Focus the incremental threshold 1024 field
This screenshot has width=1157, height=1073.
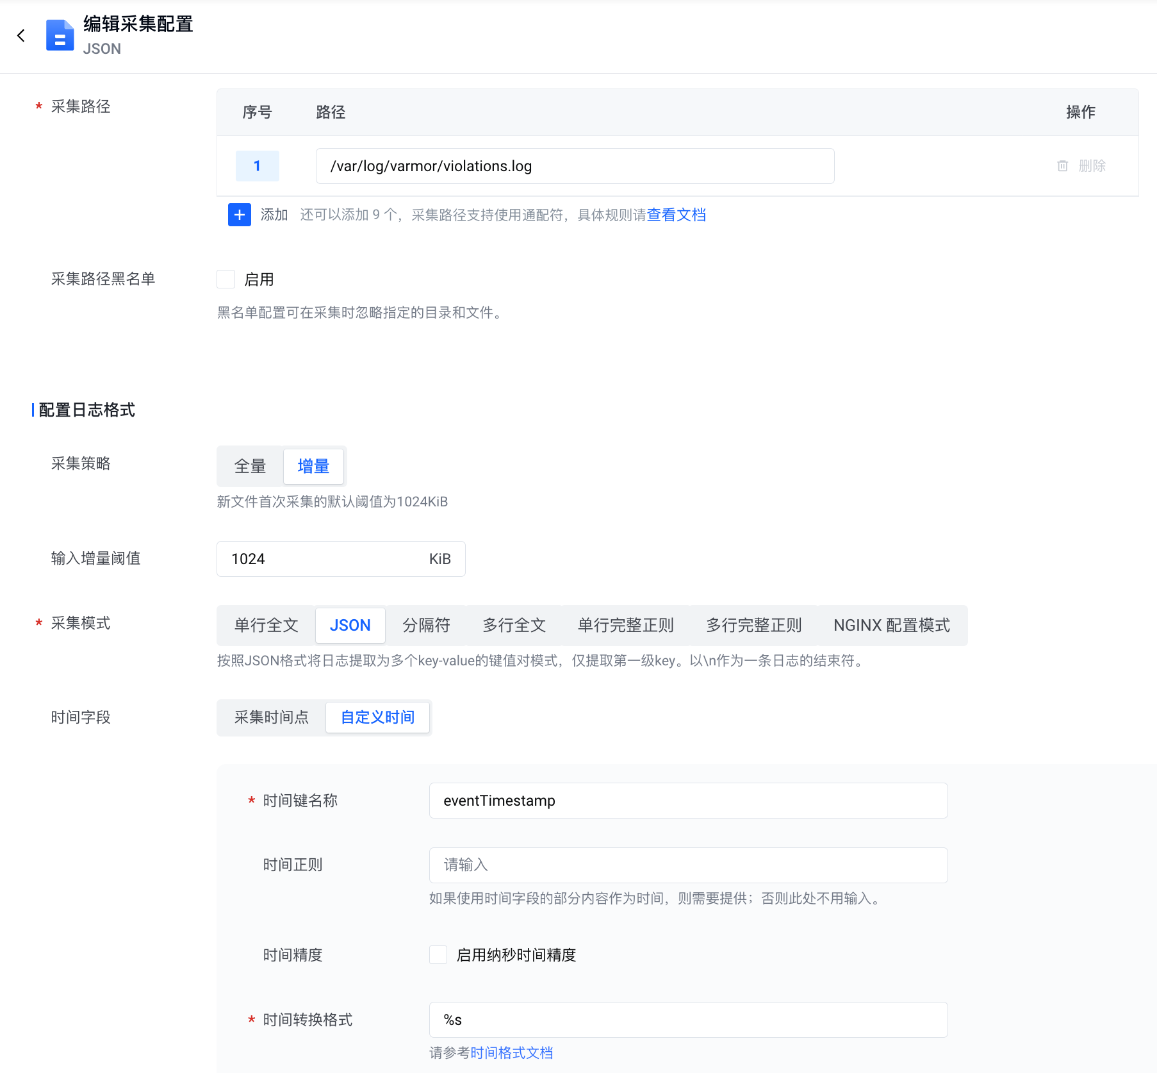tap(320, 559)
